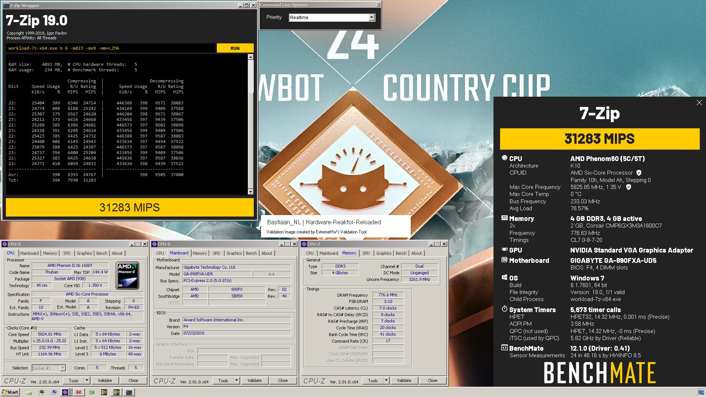The image size is (706, 397).
Task: Click the AMD Phenom II logo in CPU-Z
Action: (x=127, y=275)
